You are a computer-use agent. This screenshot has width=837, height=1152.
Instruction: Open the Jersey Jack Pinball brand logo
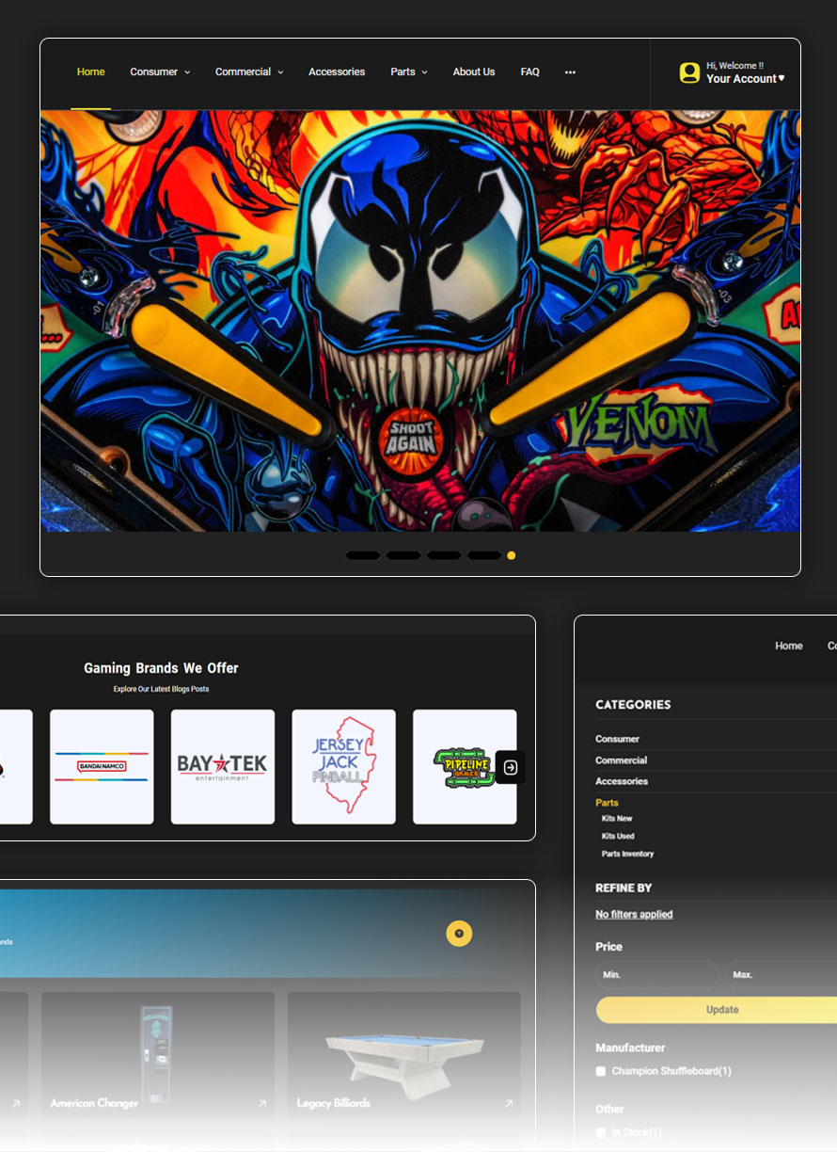pyautogui.click(x=344, y=767)
